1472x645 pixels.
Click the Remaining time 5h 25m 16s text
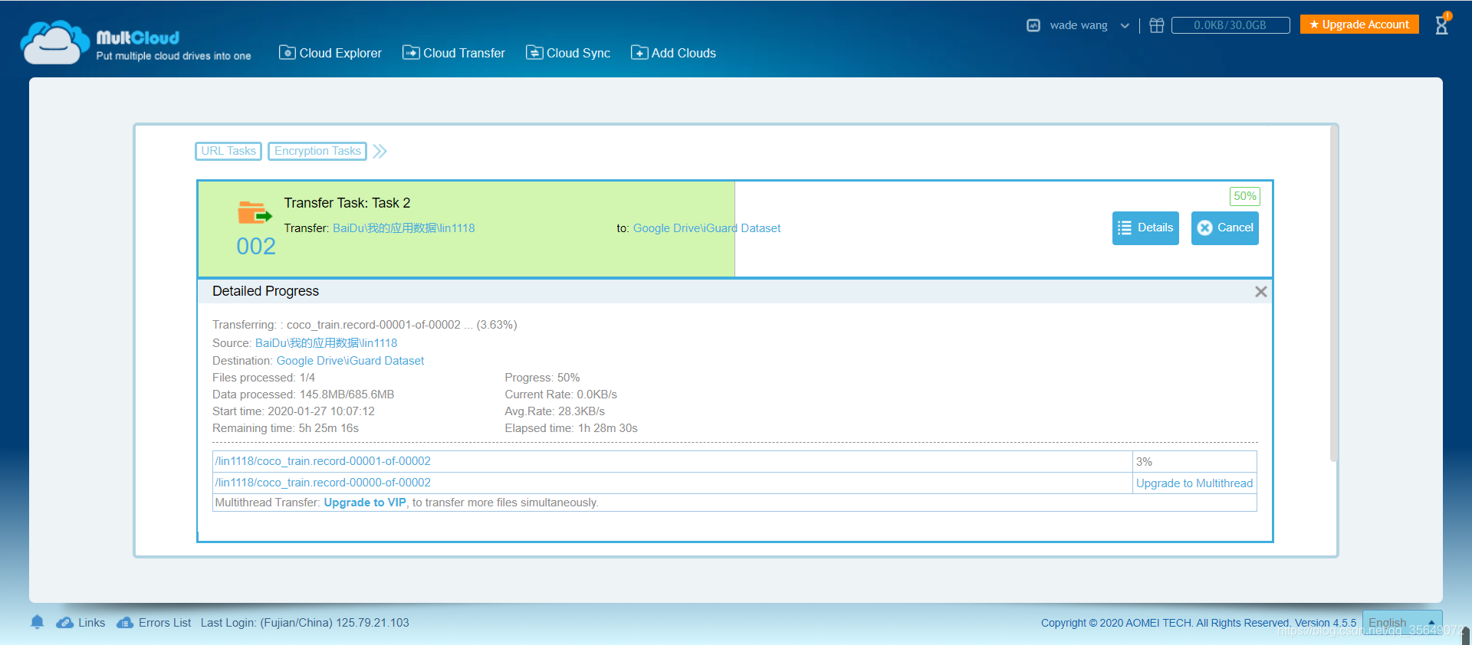pyautogui.click(x=285, y=428)
